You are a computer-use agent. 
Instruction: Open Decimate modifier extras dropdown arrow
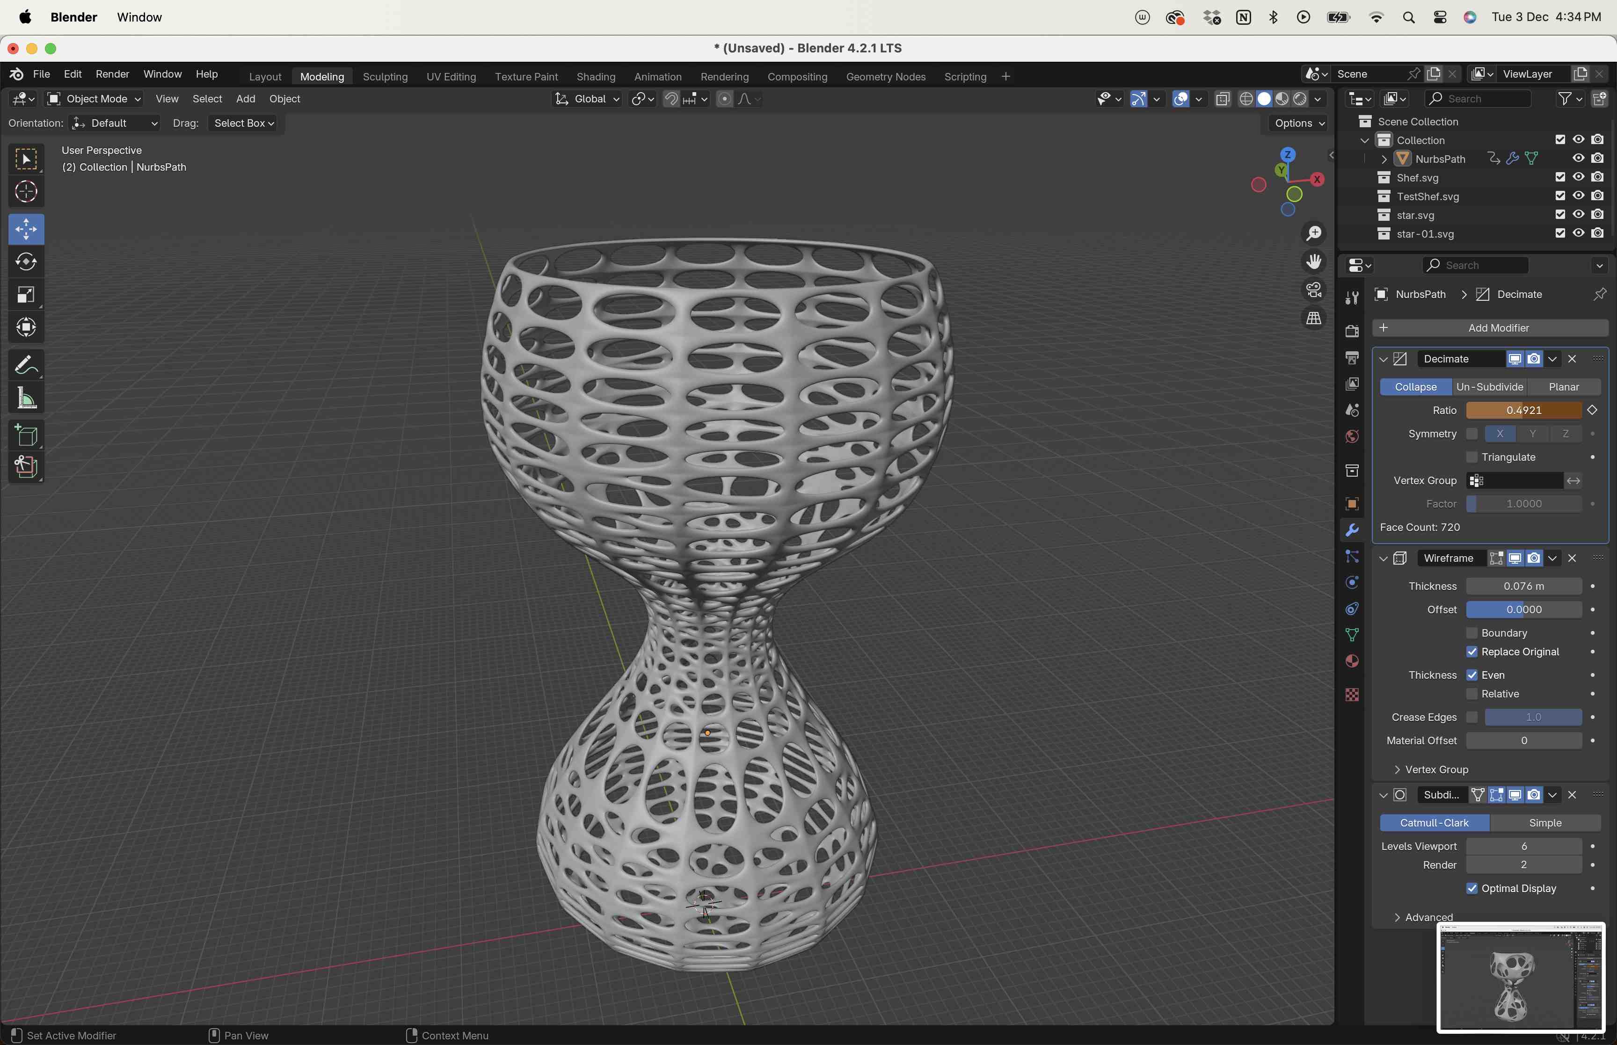click(1552, 360)
